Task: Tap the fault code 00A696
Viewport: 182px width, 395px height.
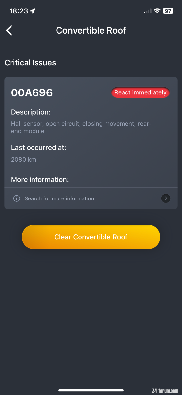Action: point(32,93)
